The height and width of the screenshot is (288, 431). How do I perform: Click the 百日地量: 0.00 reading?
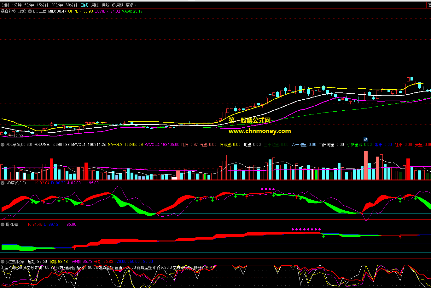click(332, 145)
